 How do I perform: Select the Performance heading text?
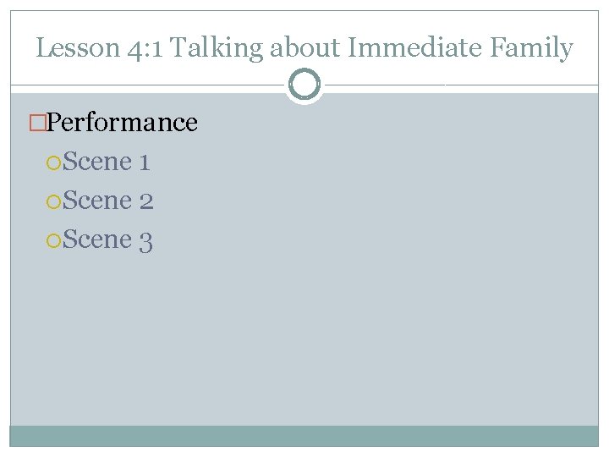click(122, 123)
